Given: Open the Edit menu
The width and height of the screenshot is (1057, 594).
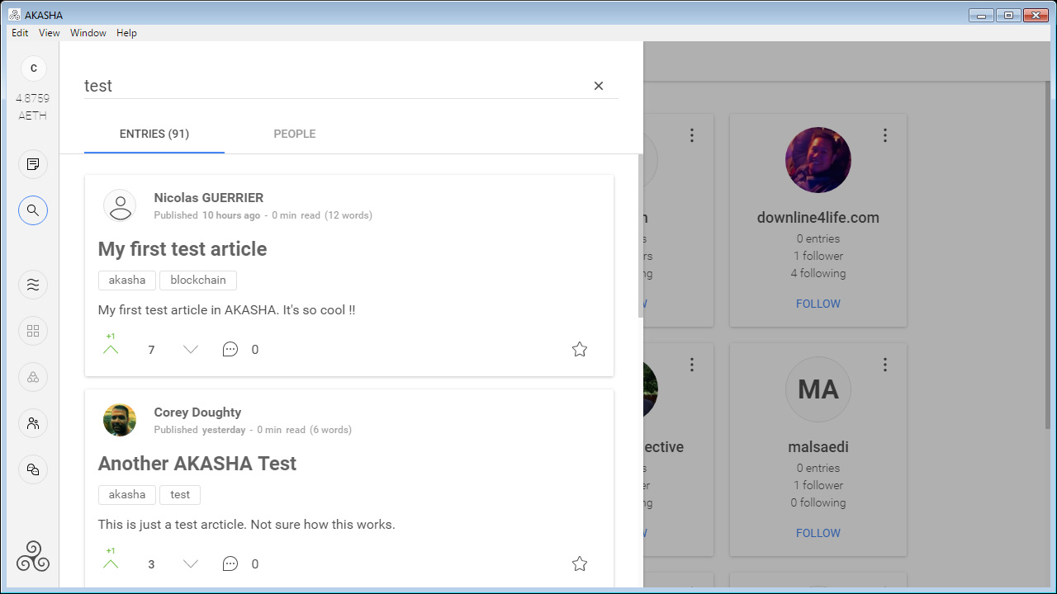Looking at the screenshot, I should [20, 33].
